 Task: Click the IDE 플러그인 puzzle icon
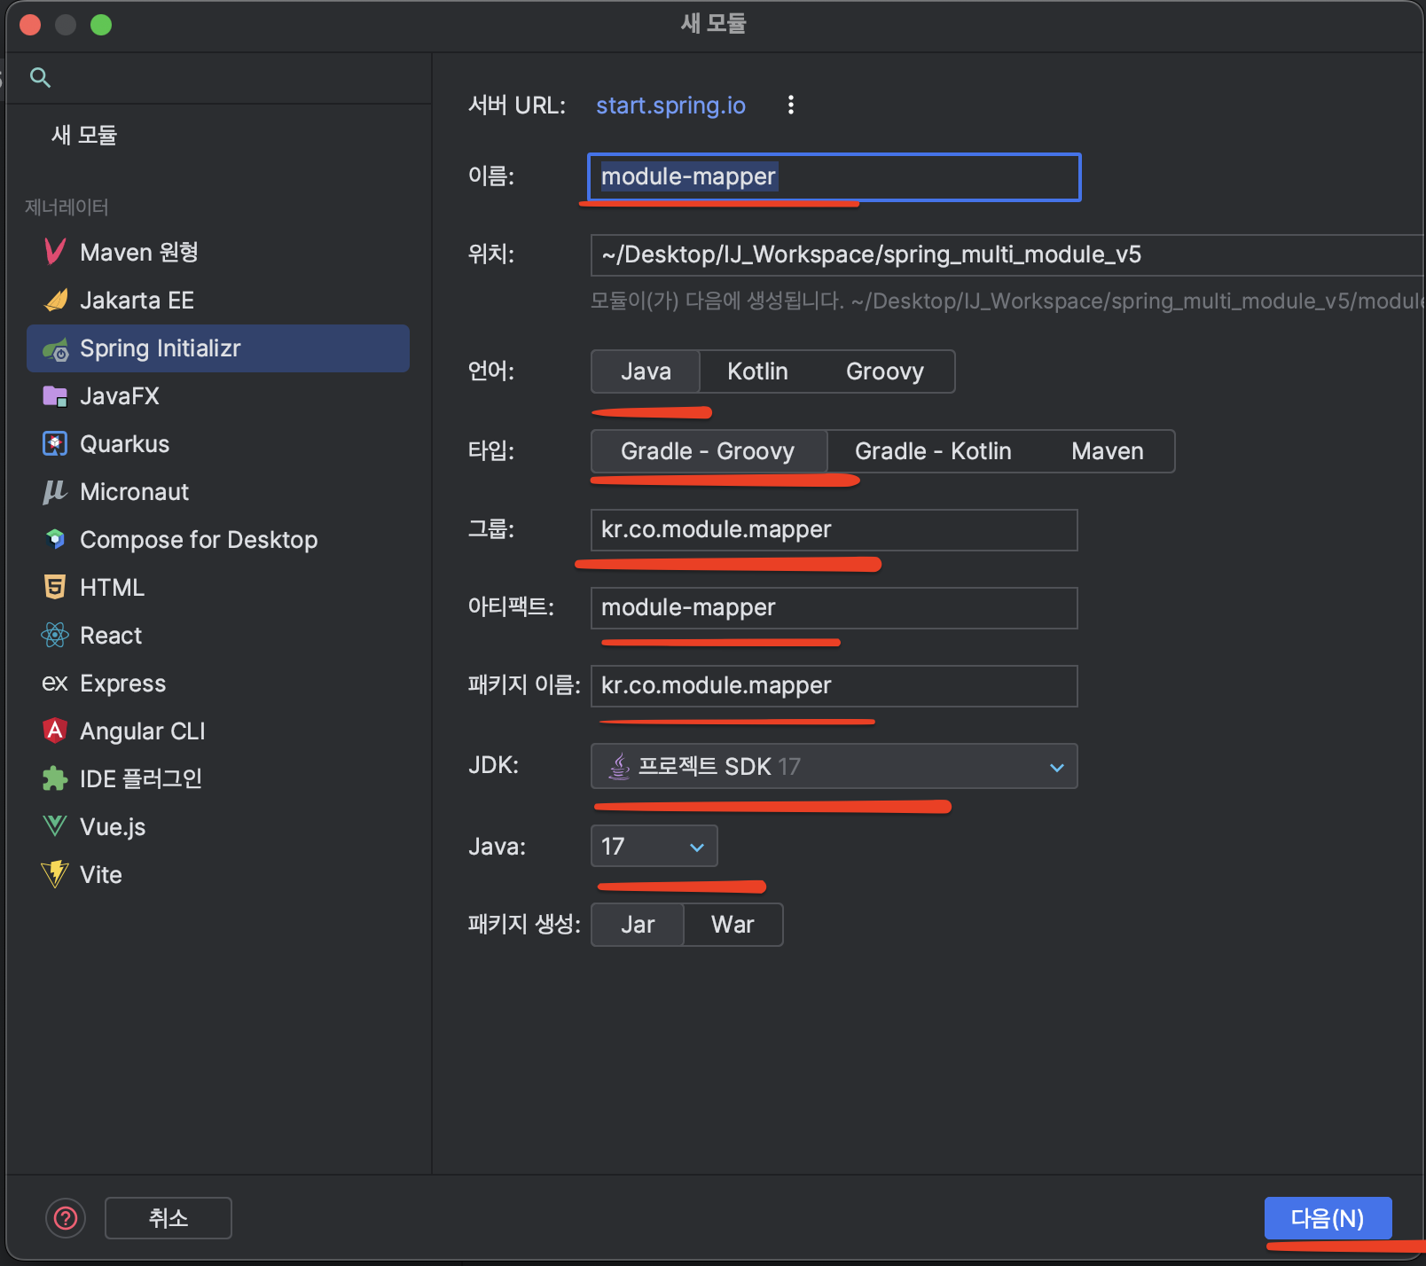click(55, 778)
